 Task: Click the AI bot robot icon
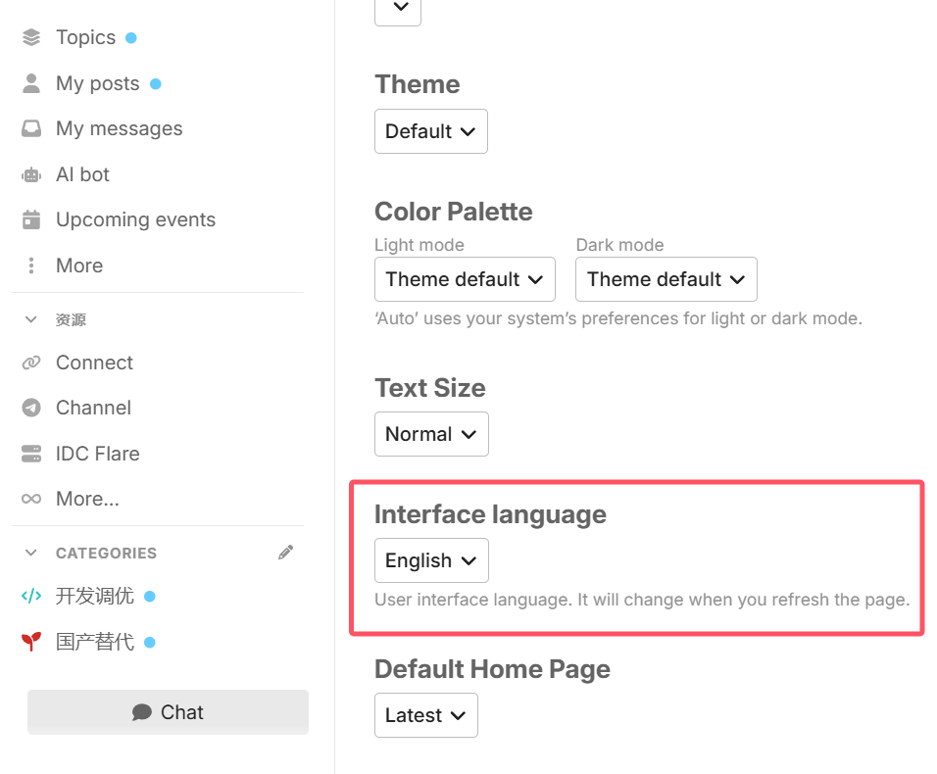point(31,175)
